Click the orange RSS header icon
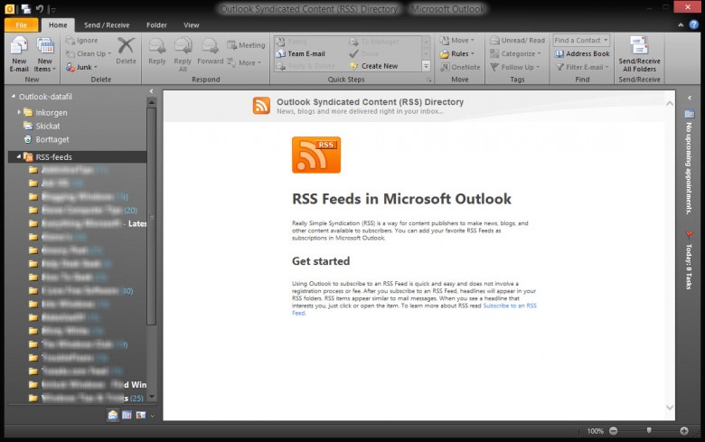 click(x=261, y=106)
